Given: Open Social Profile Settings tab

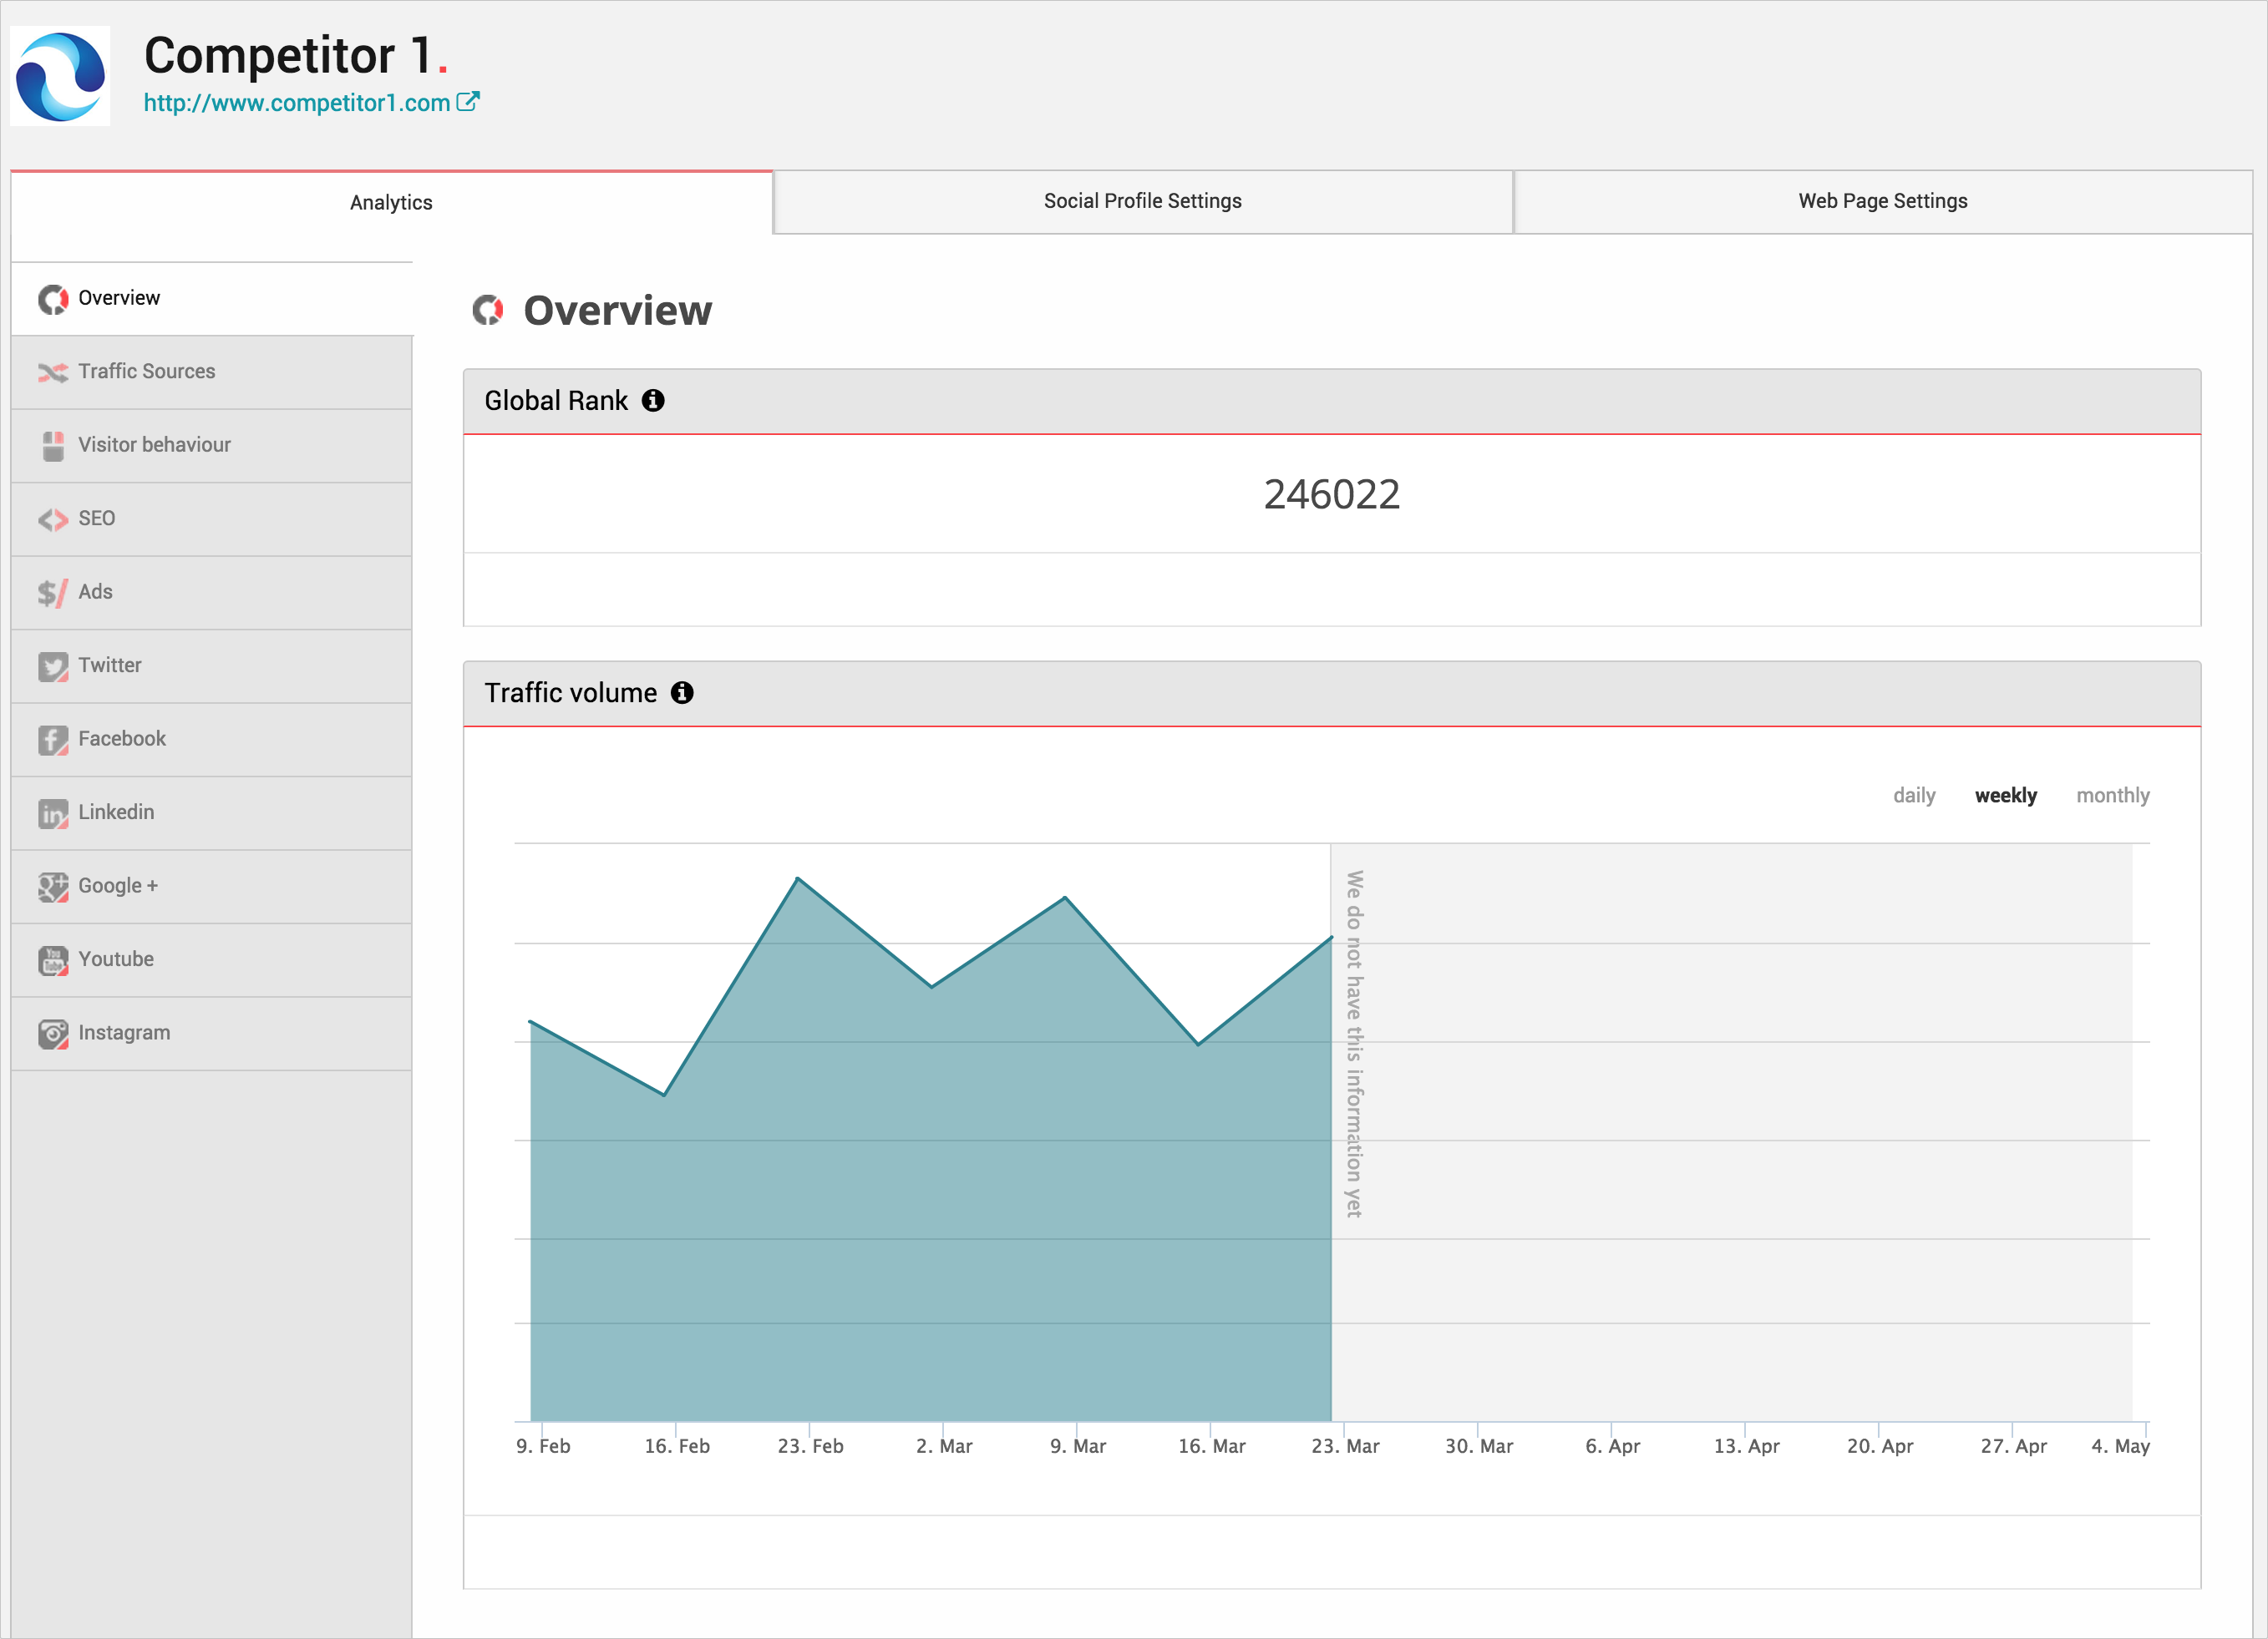Looking at the screenshot, I should tap(1142, 201).
